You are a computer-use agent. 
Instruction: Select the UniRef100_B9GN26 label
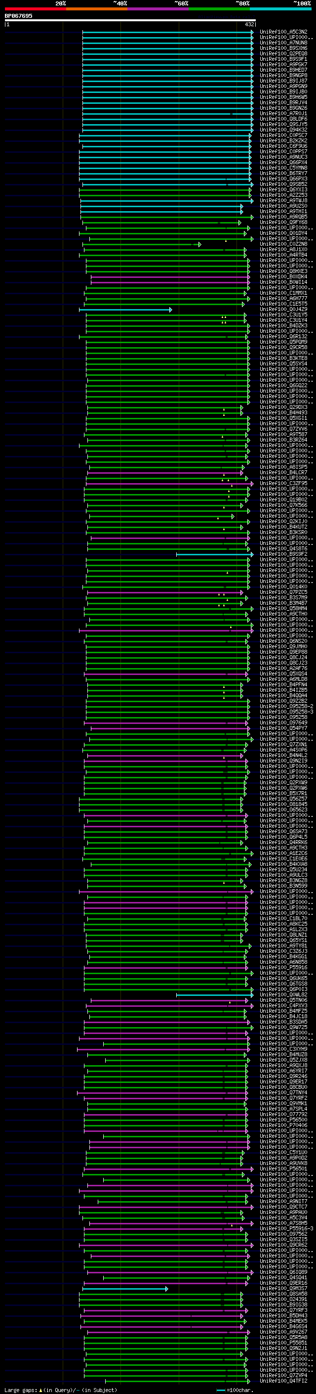tap(283, 108)
